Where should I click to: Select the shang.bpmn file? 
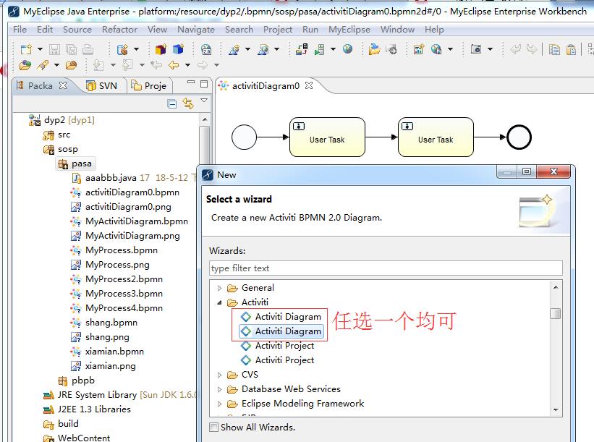(103, 323)
